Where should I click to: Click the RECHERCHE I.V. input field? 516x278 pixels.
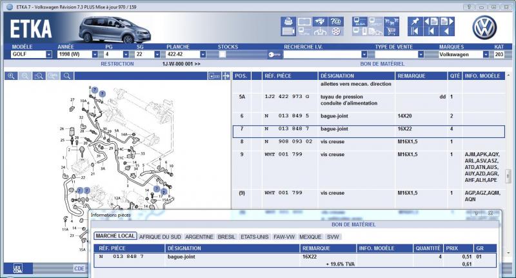click(x=322, y=55)
